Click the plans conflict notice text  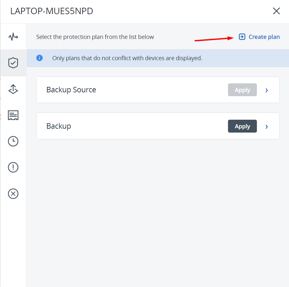pos(127,58)
